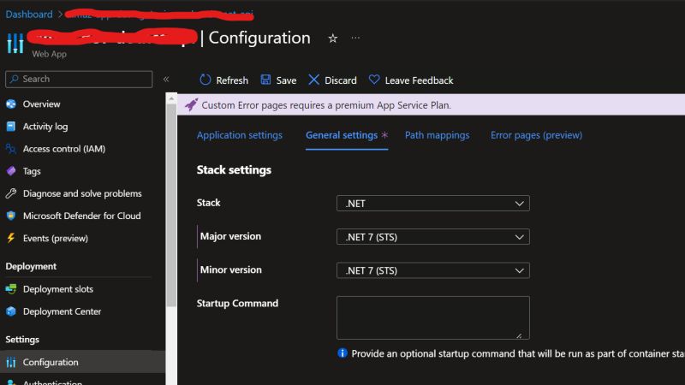Click the info icon below Startup Command
Viewport: 685px width, 385px height.
pyautogui.click(x=342, y=353)
